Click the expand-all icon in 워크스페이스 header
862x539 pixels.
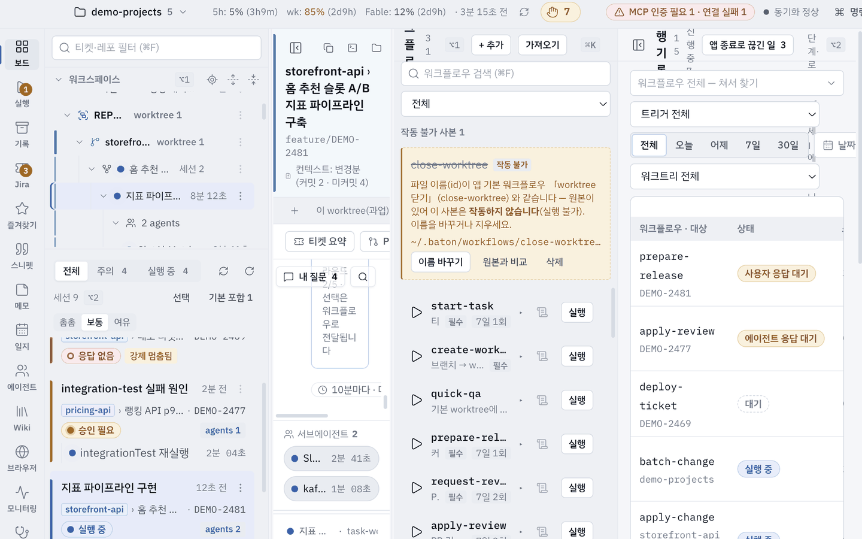233,80
